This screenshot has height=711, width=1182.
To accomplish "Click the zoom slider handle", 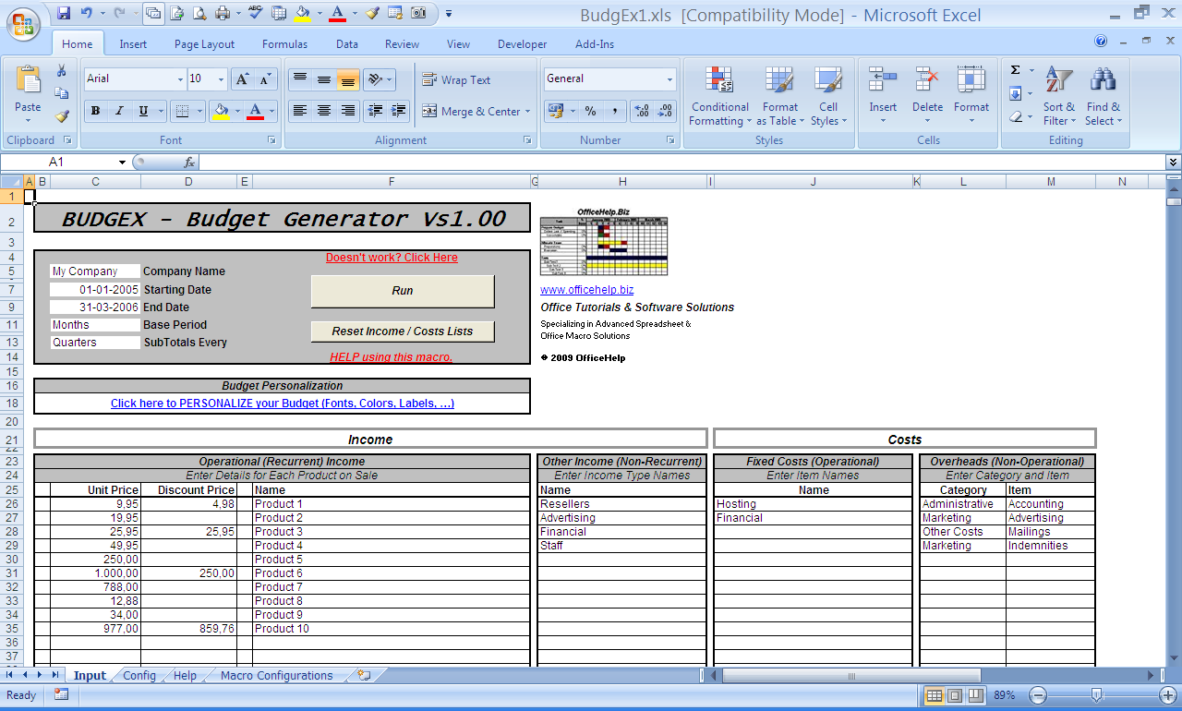I will [1096, 695].
